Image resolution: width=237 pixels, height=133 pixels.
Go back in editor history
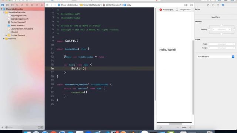51,5
